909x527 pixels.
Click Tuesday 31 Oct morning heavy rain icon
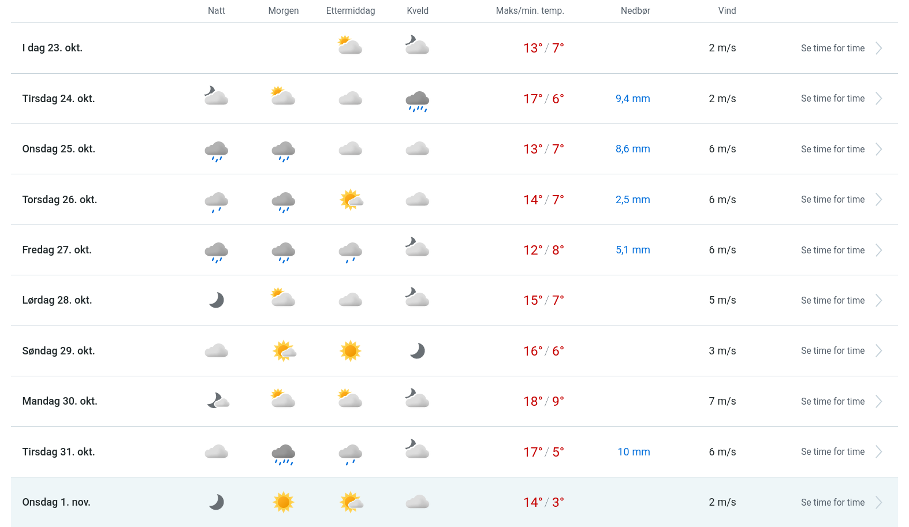point(284,453)
